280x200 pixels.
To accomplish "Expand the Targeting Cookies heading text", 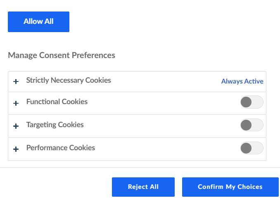I will coord(55,125).
